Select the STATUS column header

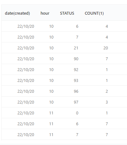[67, 13]
